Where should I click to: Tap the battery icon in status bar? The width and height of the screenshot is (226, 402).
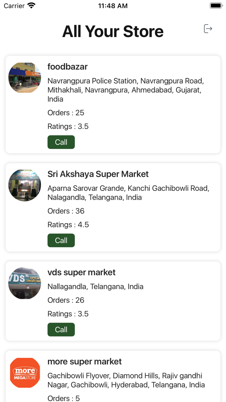[216, 5]
